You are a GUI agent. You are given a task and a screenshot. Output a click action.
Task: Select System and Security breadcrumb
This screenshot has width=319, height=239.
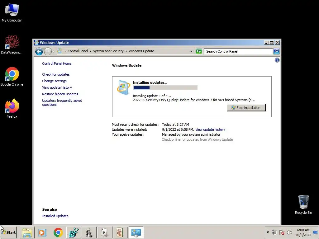pos(108,51)
